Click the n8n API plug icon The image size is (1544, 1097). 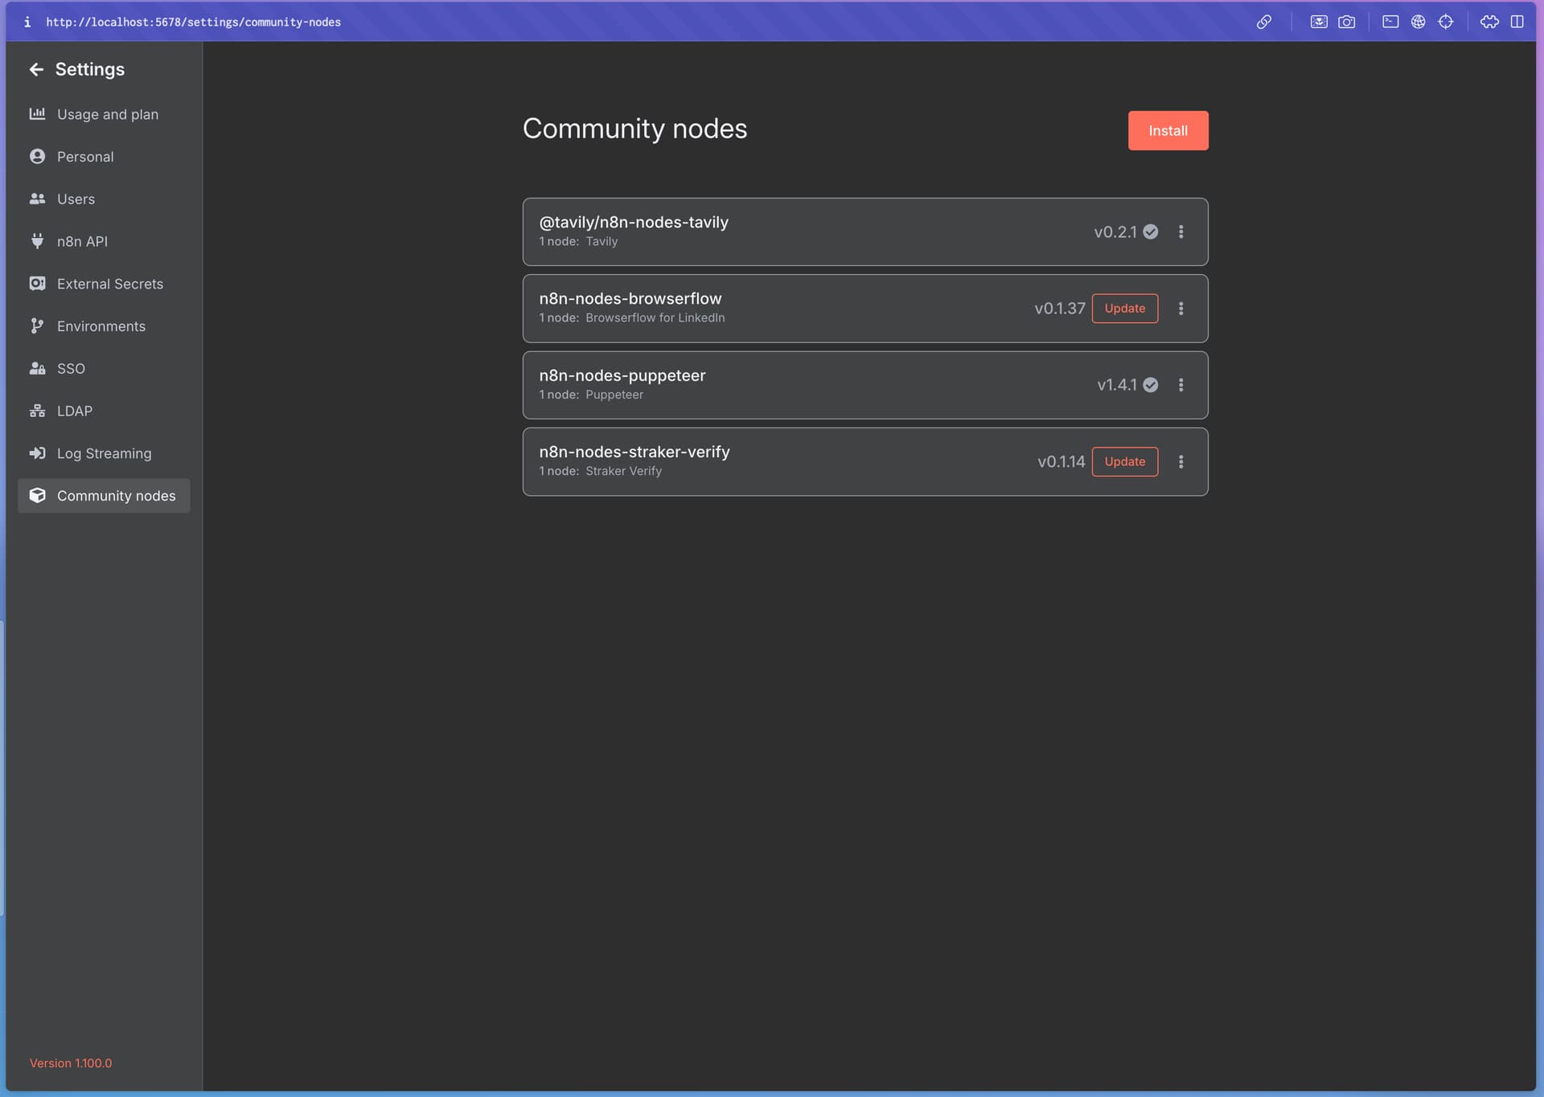coord(37,241)
